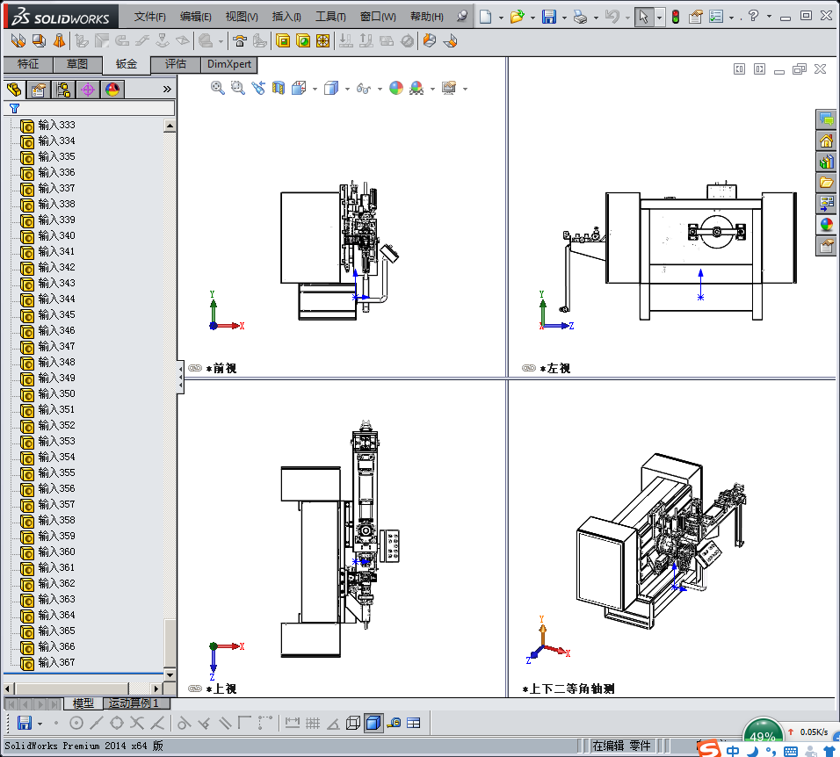Screen dimensions: 840x757
Task: Expand the manager tabs double-chevron
Action: pyautogui.click(x=167, y=90)
